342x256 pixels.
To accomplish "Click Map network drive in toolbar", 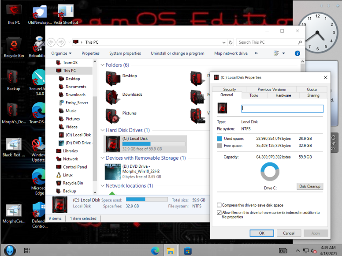I will coord(231,53).
